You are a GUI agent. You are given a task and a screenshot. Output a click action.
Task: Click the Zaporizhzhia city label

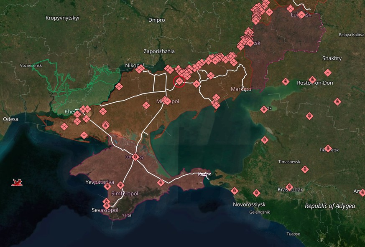tap(159, 51)
